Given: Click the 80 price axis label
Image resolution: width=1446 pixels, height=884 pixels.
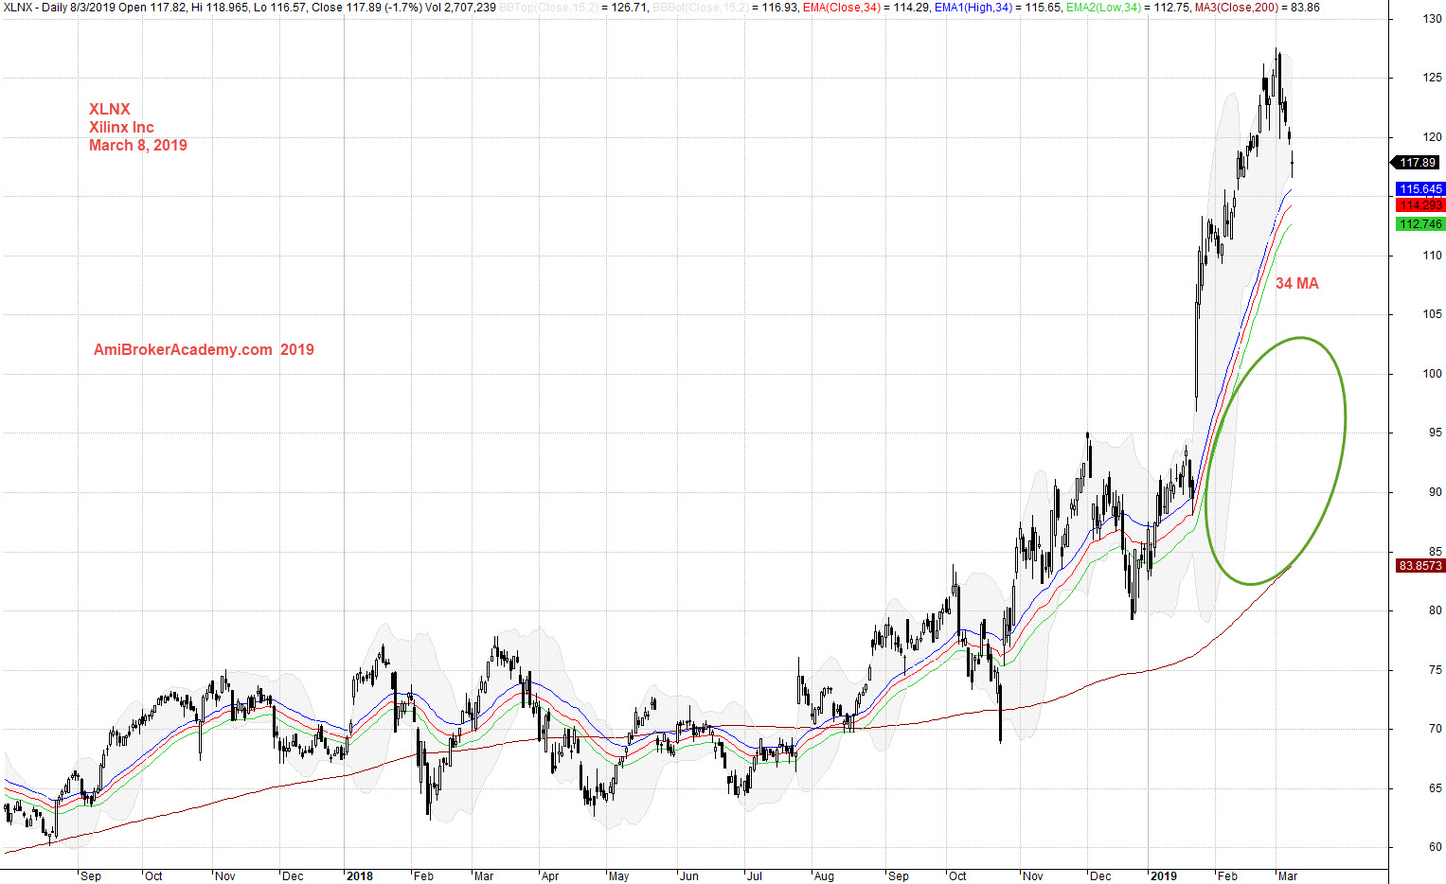Looking at the screenshot, I should tap(1436, 610).
